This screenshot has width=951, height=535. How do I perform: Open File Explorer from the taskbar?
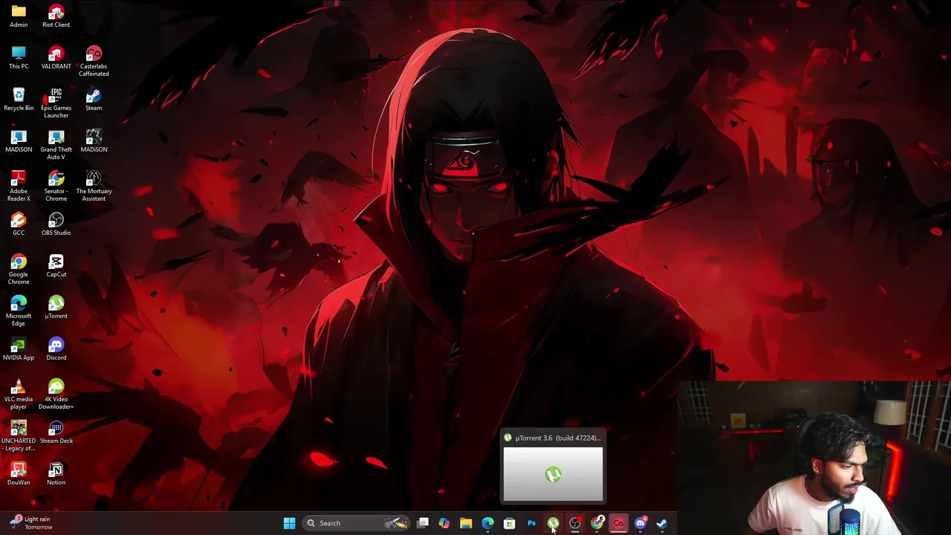[x=466, y=523]
